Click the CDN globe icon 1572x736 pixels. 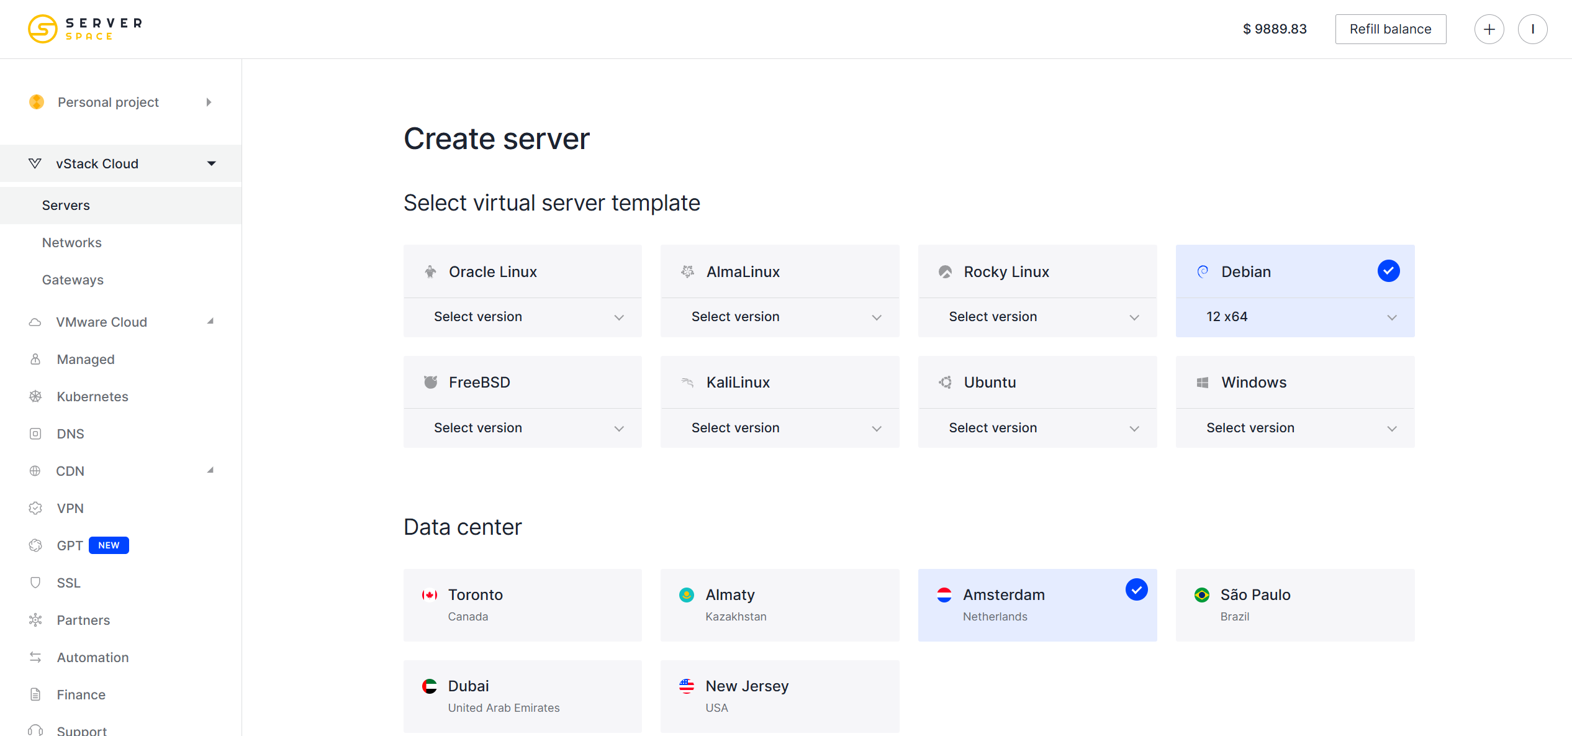click(35, 471)
